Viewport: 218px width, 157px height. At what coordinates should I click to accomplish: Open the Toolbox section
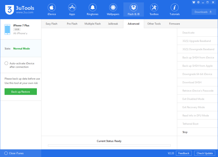(154, 10)
